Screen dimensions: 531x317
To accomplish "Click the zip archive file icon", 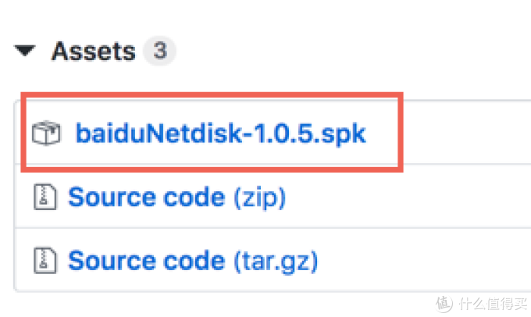I will point(45,197).
